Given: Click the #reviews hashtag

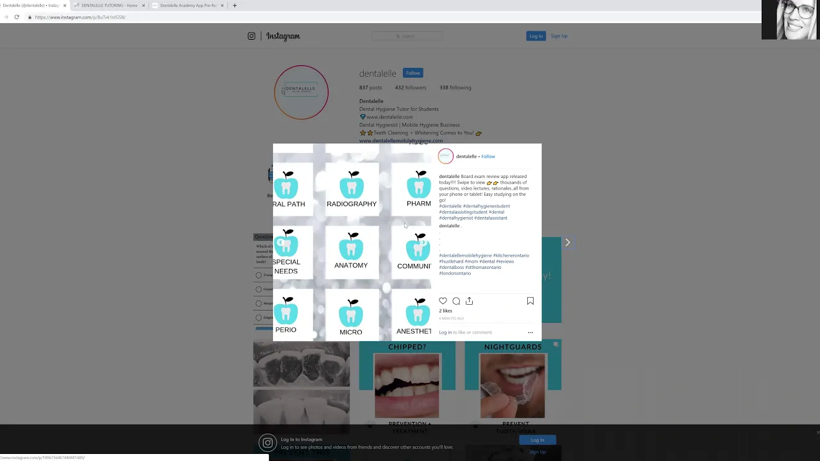Looking at the screenshot, I should tap(505, 261).
